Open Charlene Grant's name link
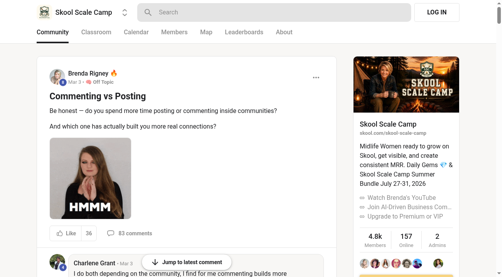The height and width of the screenshot is (277, 502). click(94, 263)
